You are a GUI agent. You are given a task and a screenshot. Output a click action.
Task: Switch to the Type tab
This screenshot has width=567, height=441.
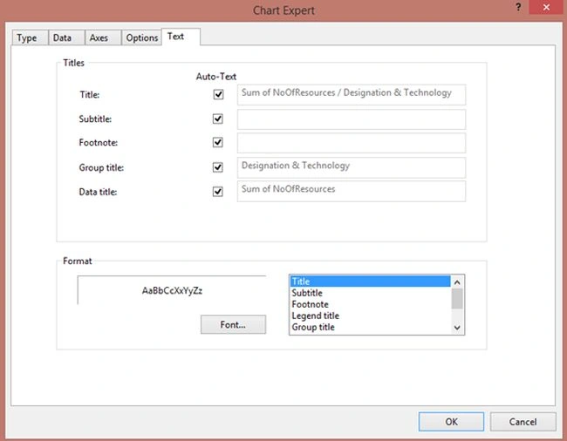[x=27, y=38]
